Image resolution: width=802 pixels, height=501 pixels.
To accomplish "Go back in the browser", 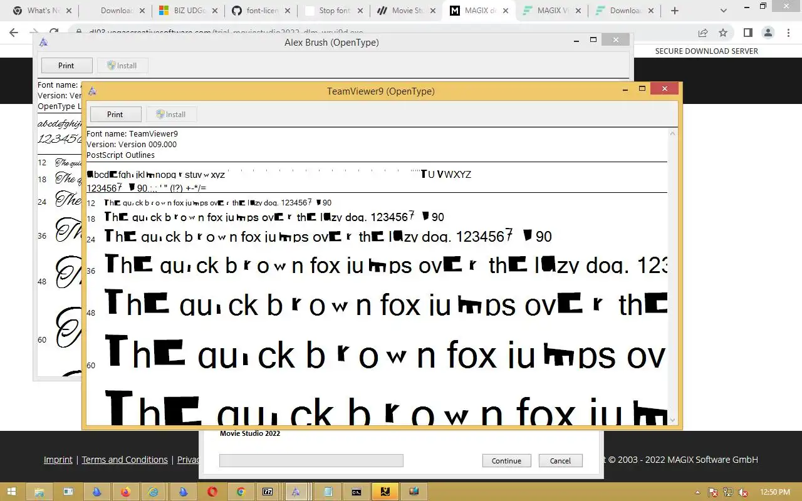I will point(14,33).
